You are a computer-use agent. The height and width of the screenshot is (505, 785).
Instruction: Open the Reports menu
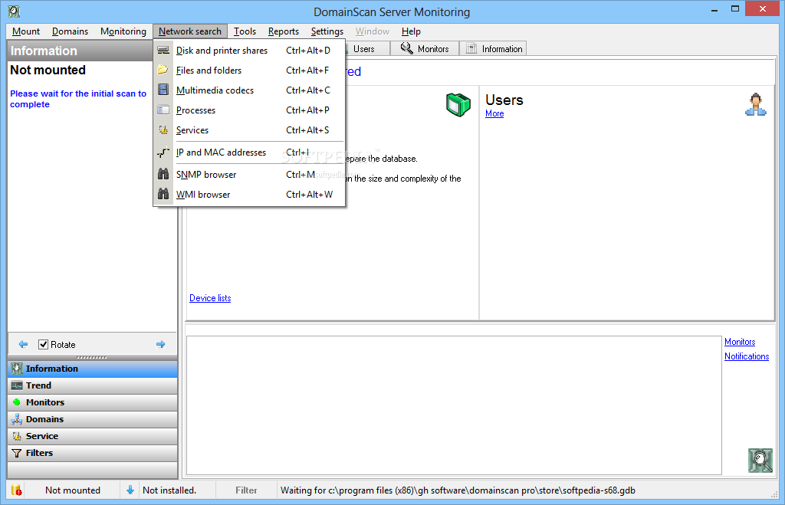click(284, 31)
